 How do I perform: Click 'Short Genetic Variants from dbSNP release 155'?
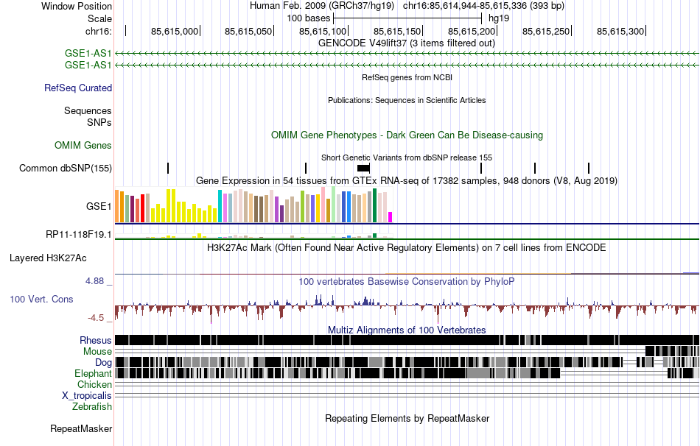(x=407, y=158)
